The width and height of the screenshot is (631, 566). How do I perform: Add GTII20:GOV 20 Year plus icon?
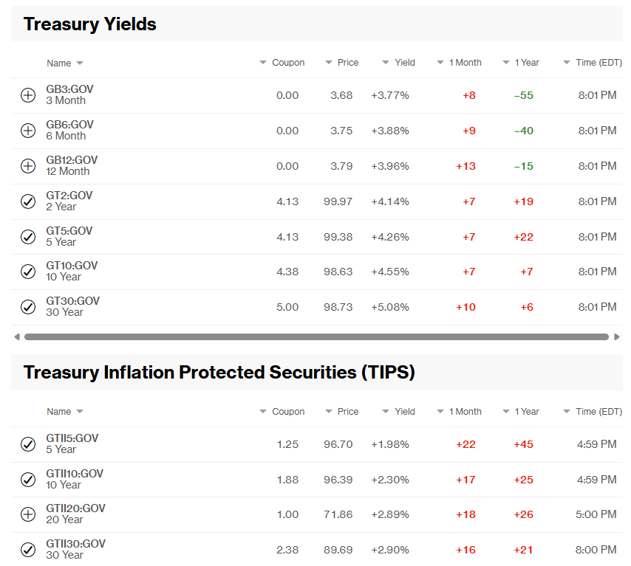[28, 514]
